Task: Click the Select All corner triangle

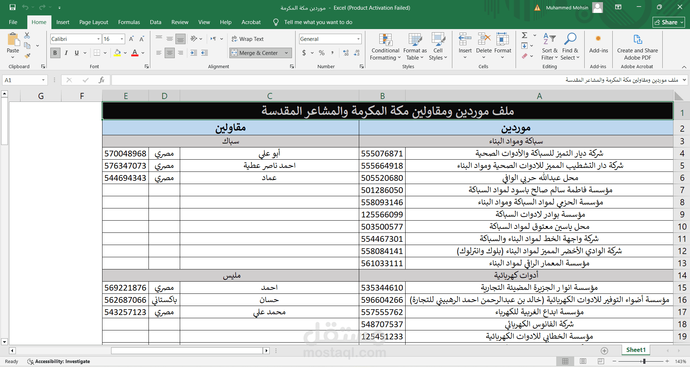Action: 678,96
